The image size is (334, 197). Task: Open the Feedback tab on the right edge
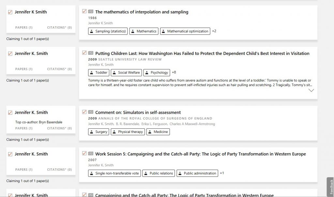(x=330, y=187)
